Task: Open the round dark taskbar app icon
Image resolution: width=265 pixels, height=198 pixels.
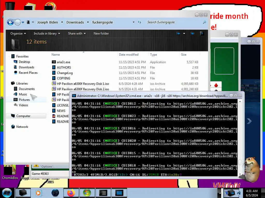Action: pyautogui.click(x=55, y=193)
